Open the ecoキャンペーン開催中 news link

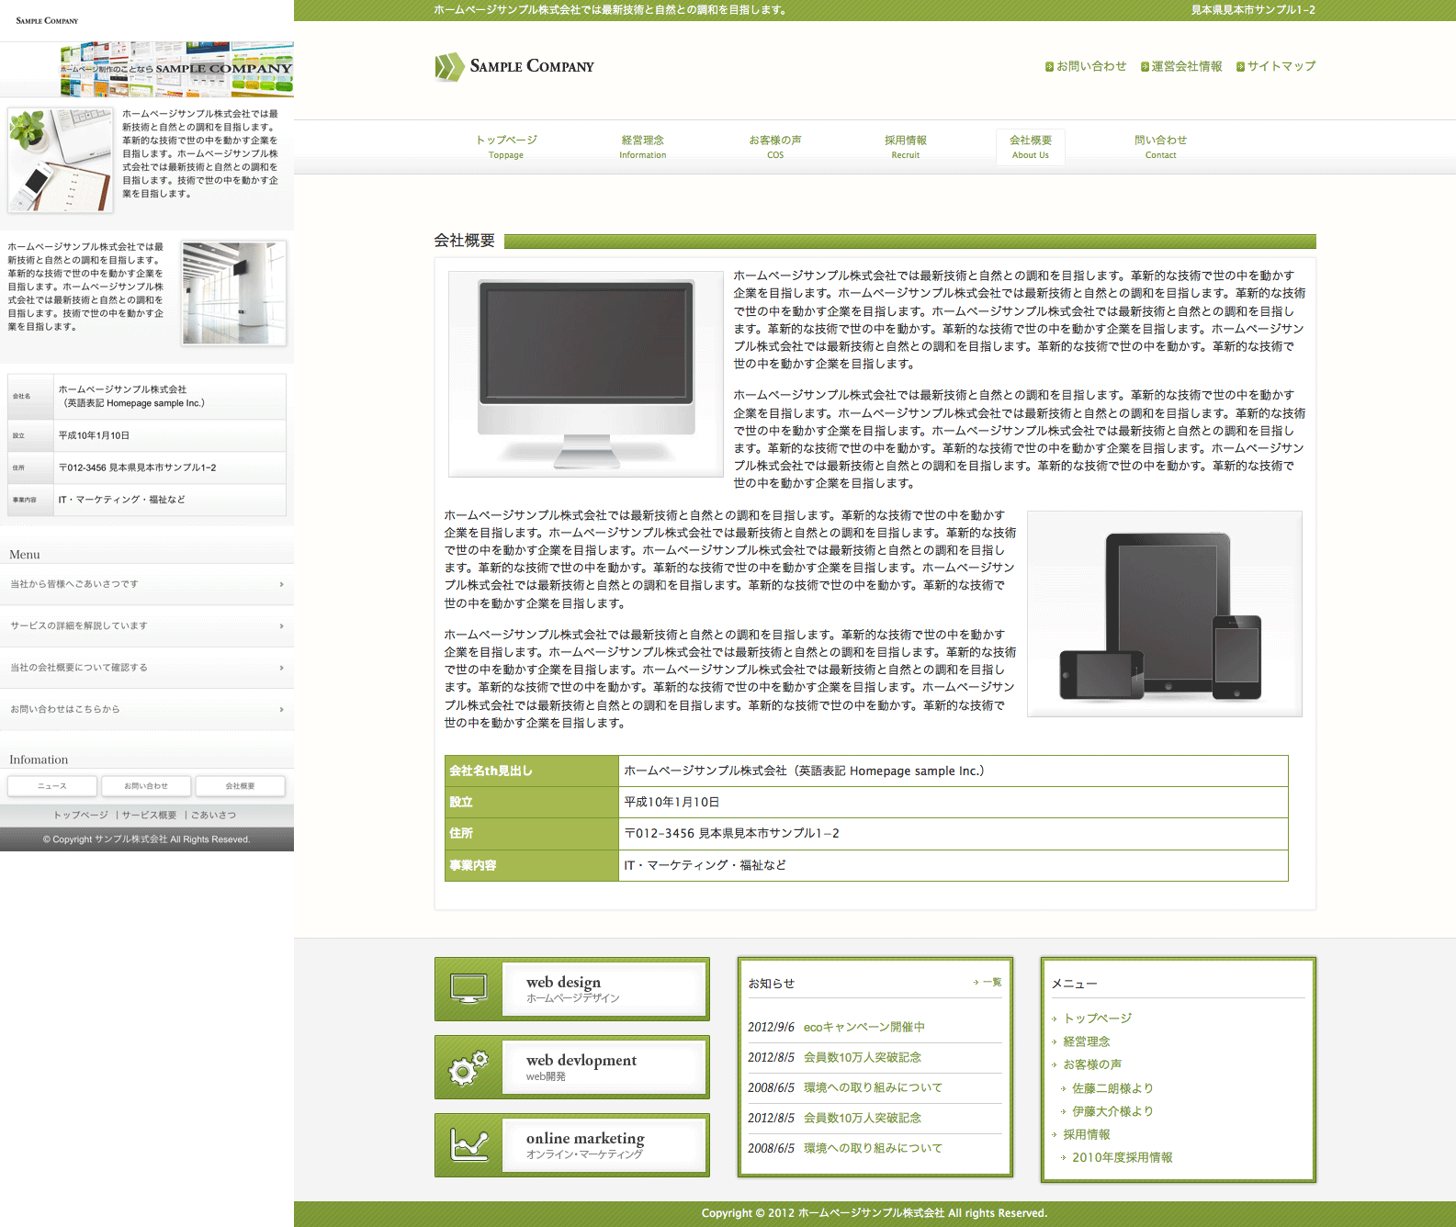point(863,1027)
